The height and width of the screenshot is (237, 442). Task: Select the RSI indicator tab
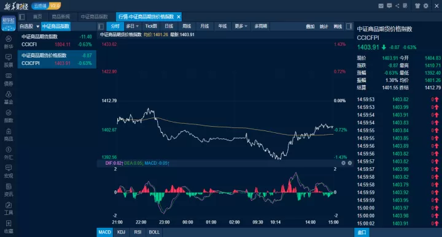click(x=138, y=232)
